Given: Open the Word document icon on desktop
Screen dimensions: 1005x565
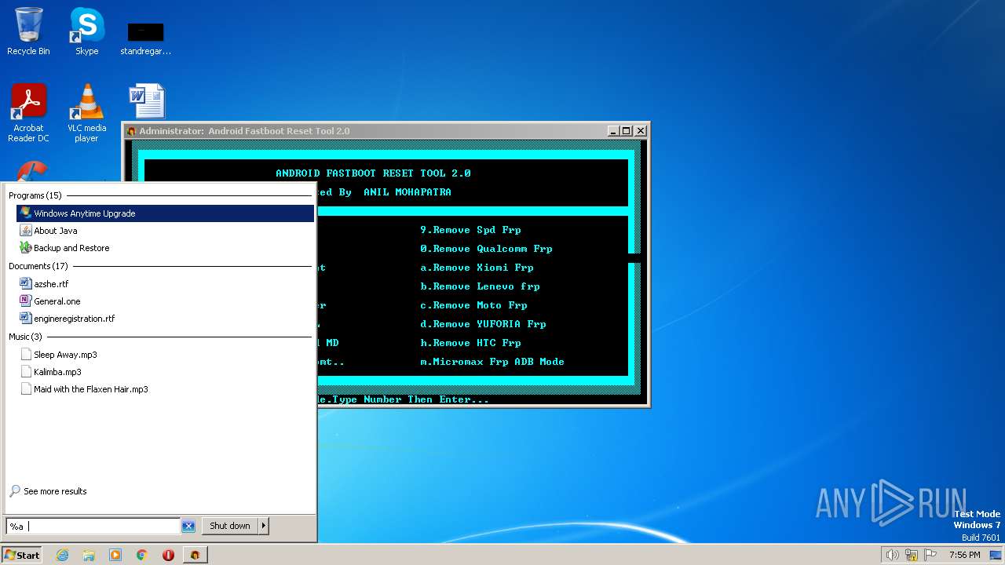Looking at the screenshot, I should coord(146,101).
